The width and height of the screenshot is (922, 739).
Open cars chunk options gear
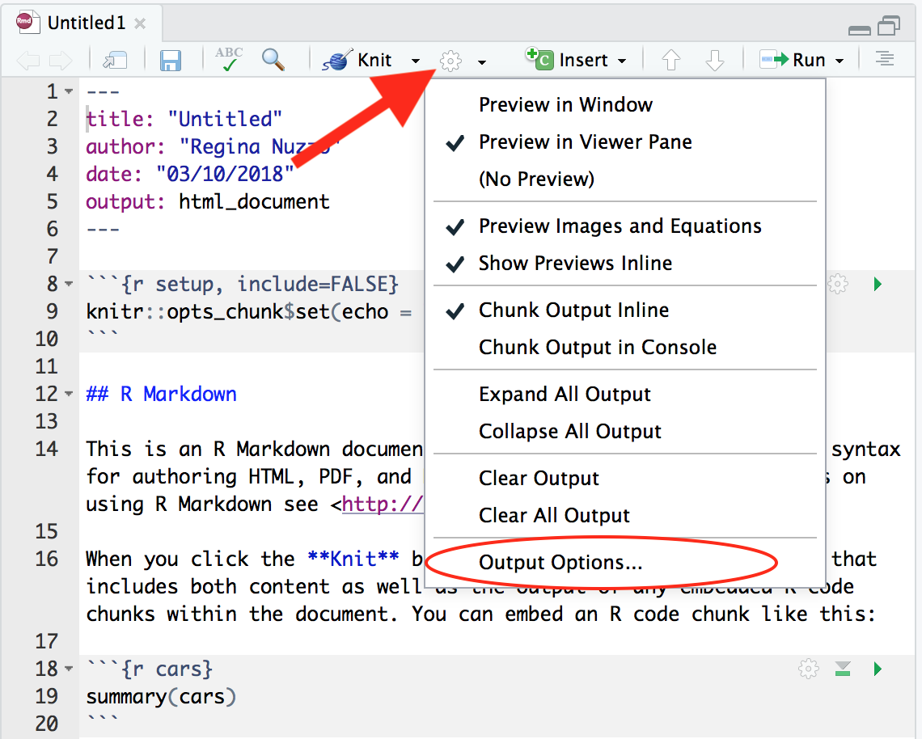pos(809,669)
